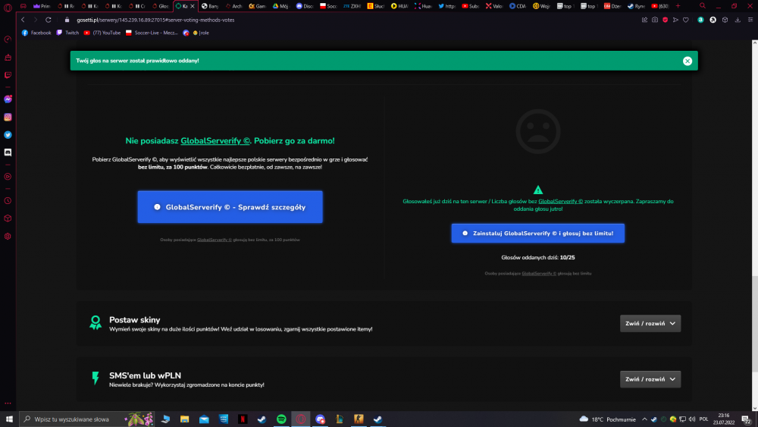Dismiss the green vote success notification
The height and width of the screenshot is (427, 758).
pyautogui.click(x=688, y=61)
